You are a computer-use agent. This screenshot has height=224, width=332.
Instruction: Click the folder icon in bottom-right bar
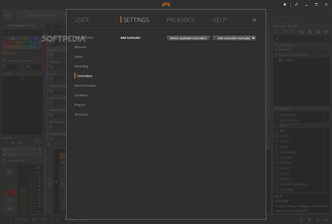(302, 219)
